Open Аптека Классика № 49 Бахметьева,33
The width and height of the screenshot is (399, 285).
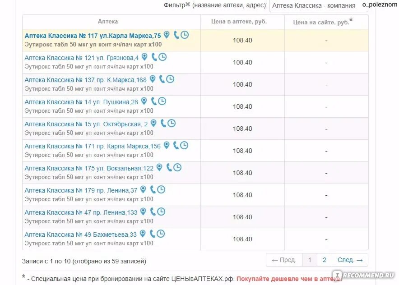click(x=81, y=234)
